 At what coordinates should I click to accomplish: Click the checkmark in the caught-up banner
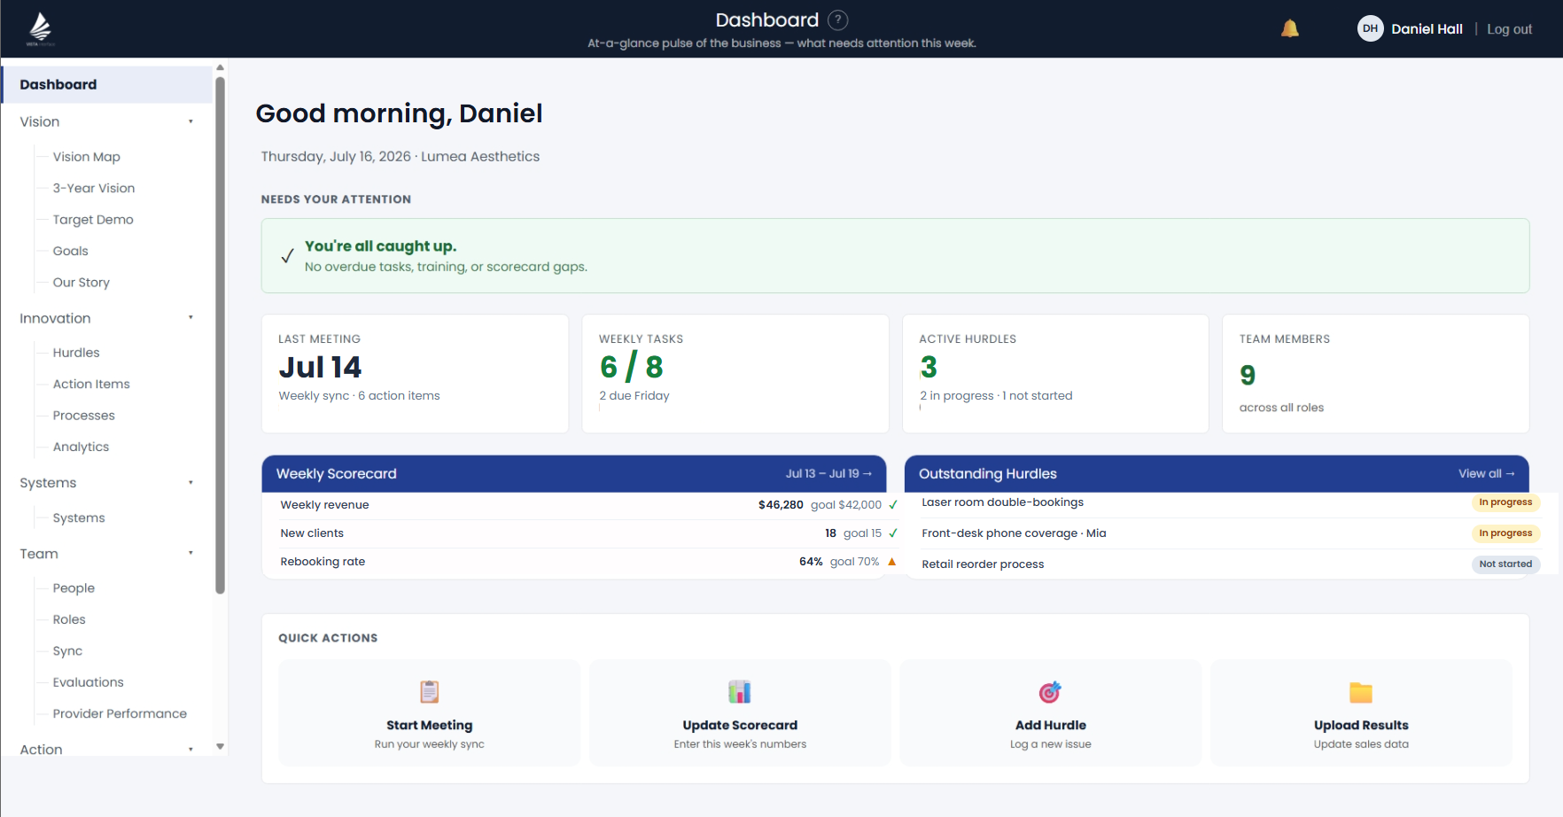287,256
